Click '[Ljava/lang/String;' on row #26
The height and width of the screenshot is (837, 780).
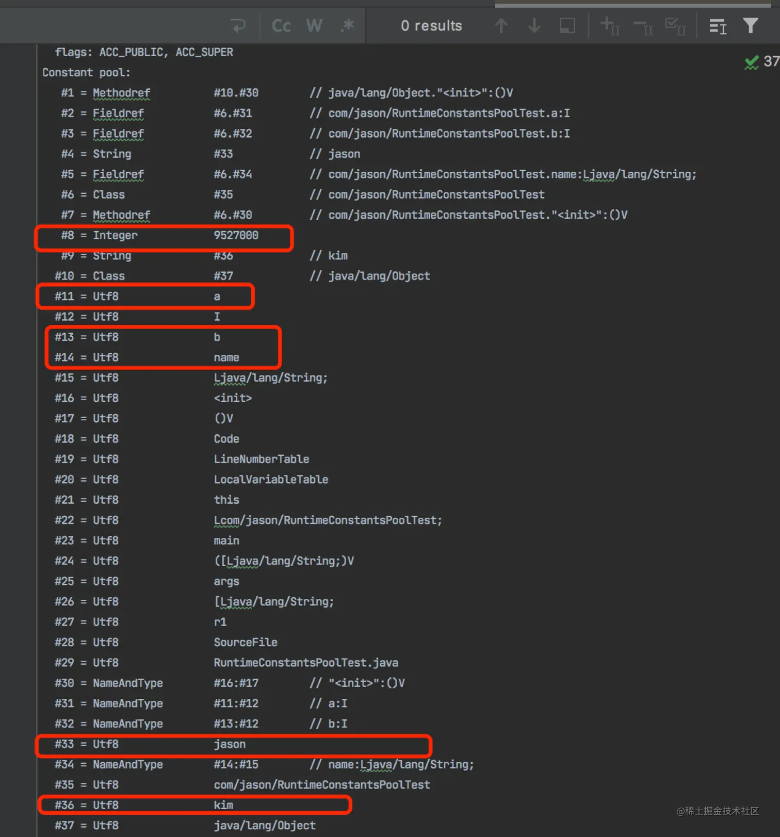click(x=274, y=602)
